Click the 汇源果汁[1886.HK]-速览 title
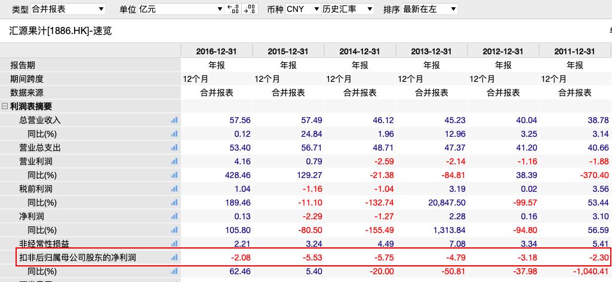The image size is (612, 282). pos(60,31)
